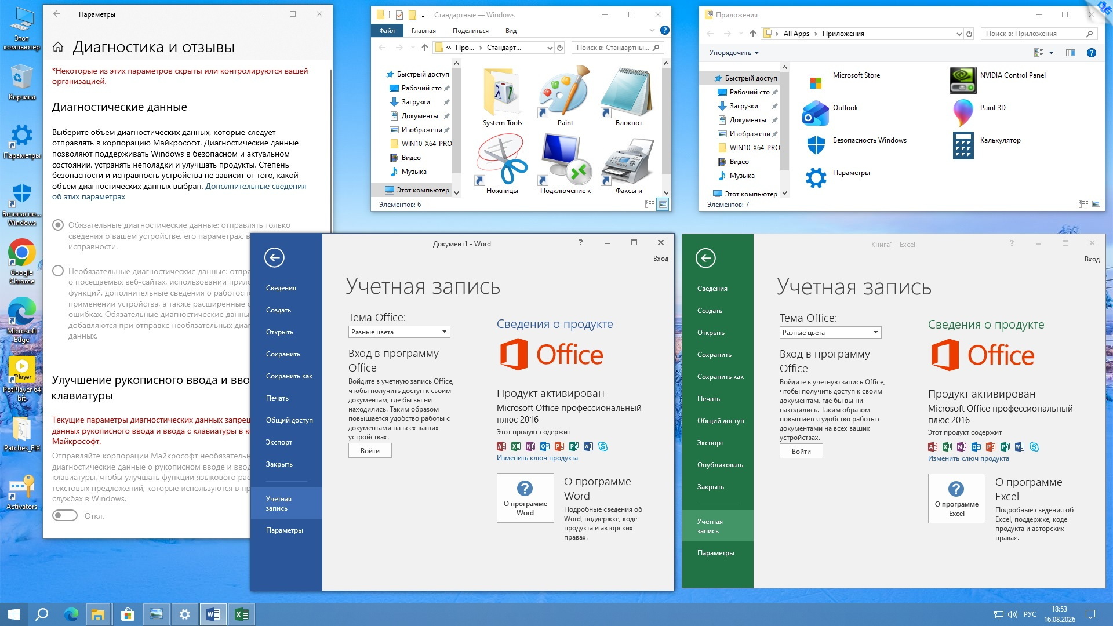Switch to the Вид ribbon tab

(x=511, y=31)
